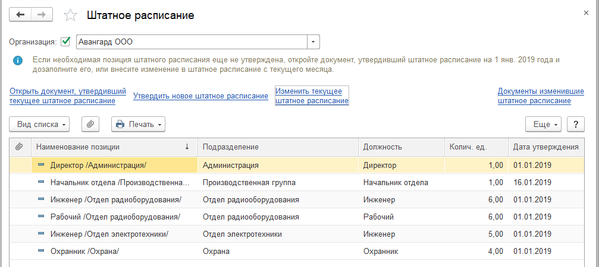The image size is (599, 267).
Task: Open the Еще menu
Action: pos(543,125)
